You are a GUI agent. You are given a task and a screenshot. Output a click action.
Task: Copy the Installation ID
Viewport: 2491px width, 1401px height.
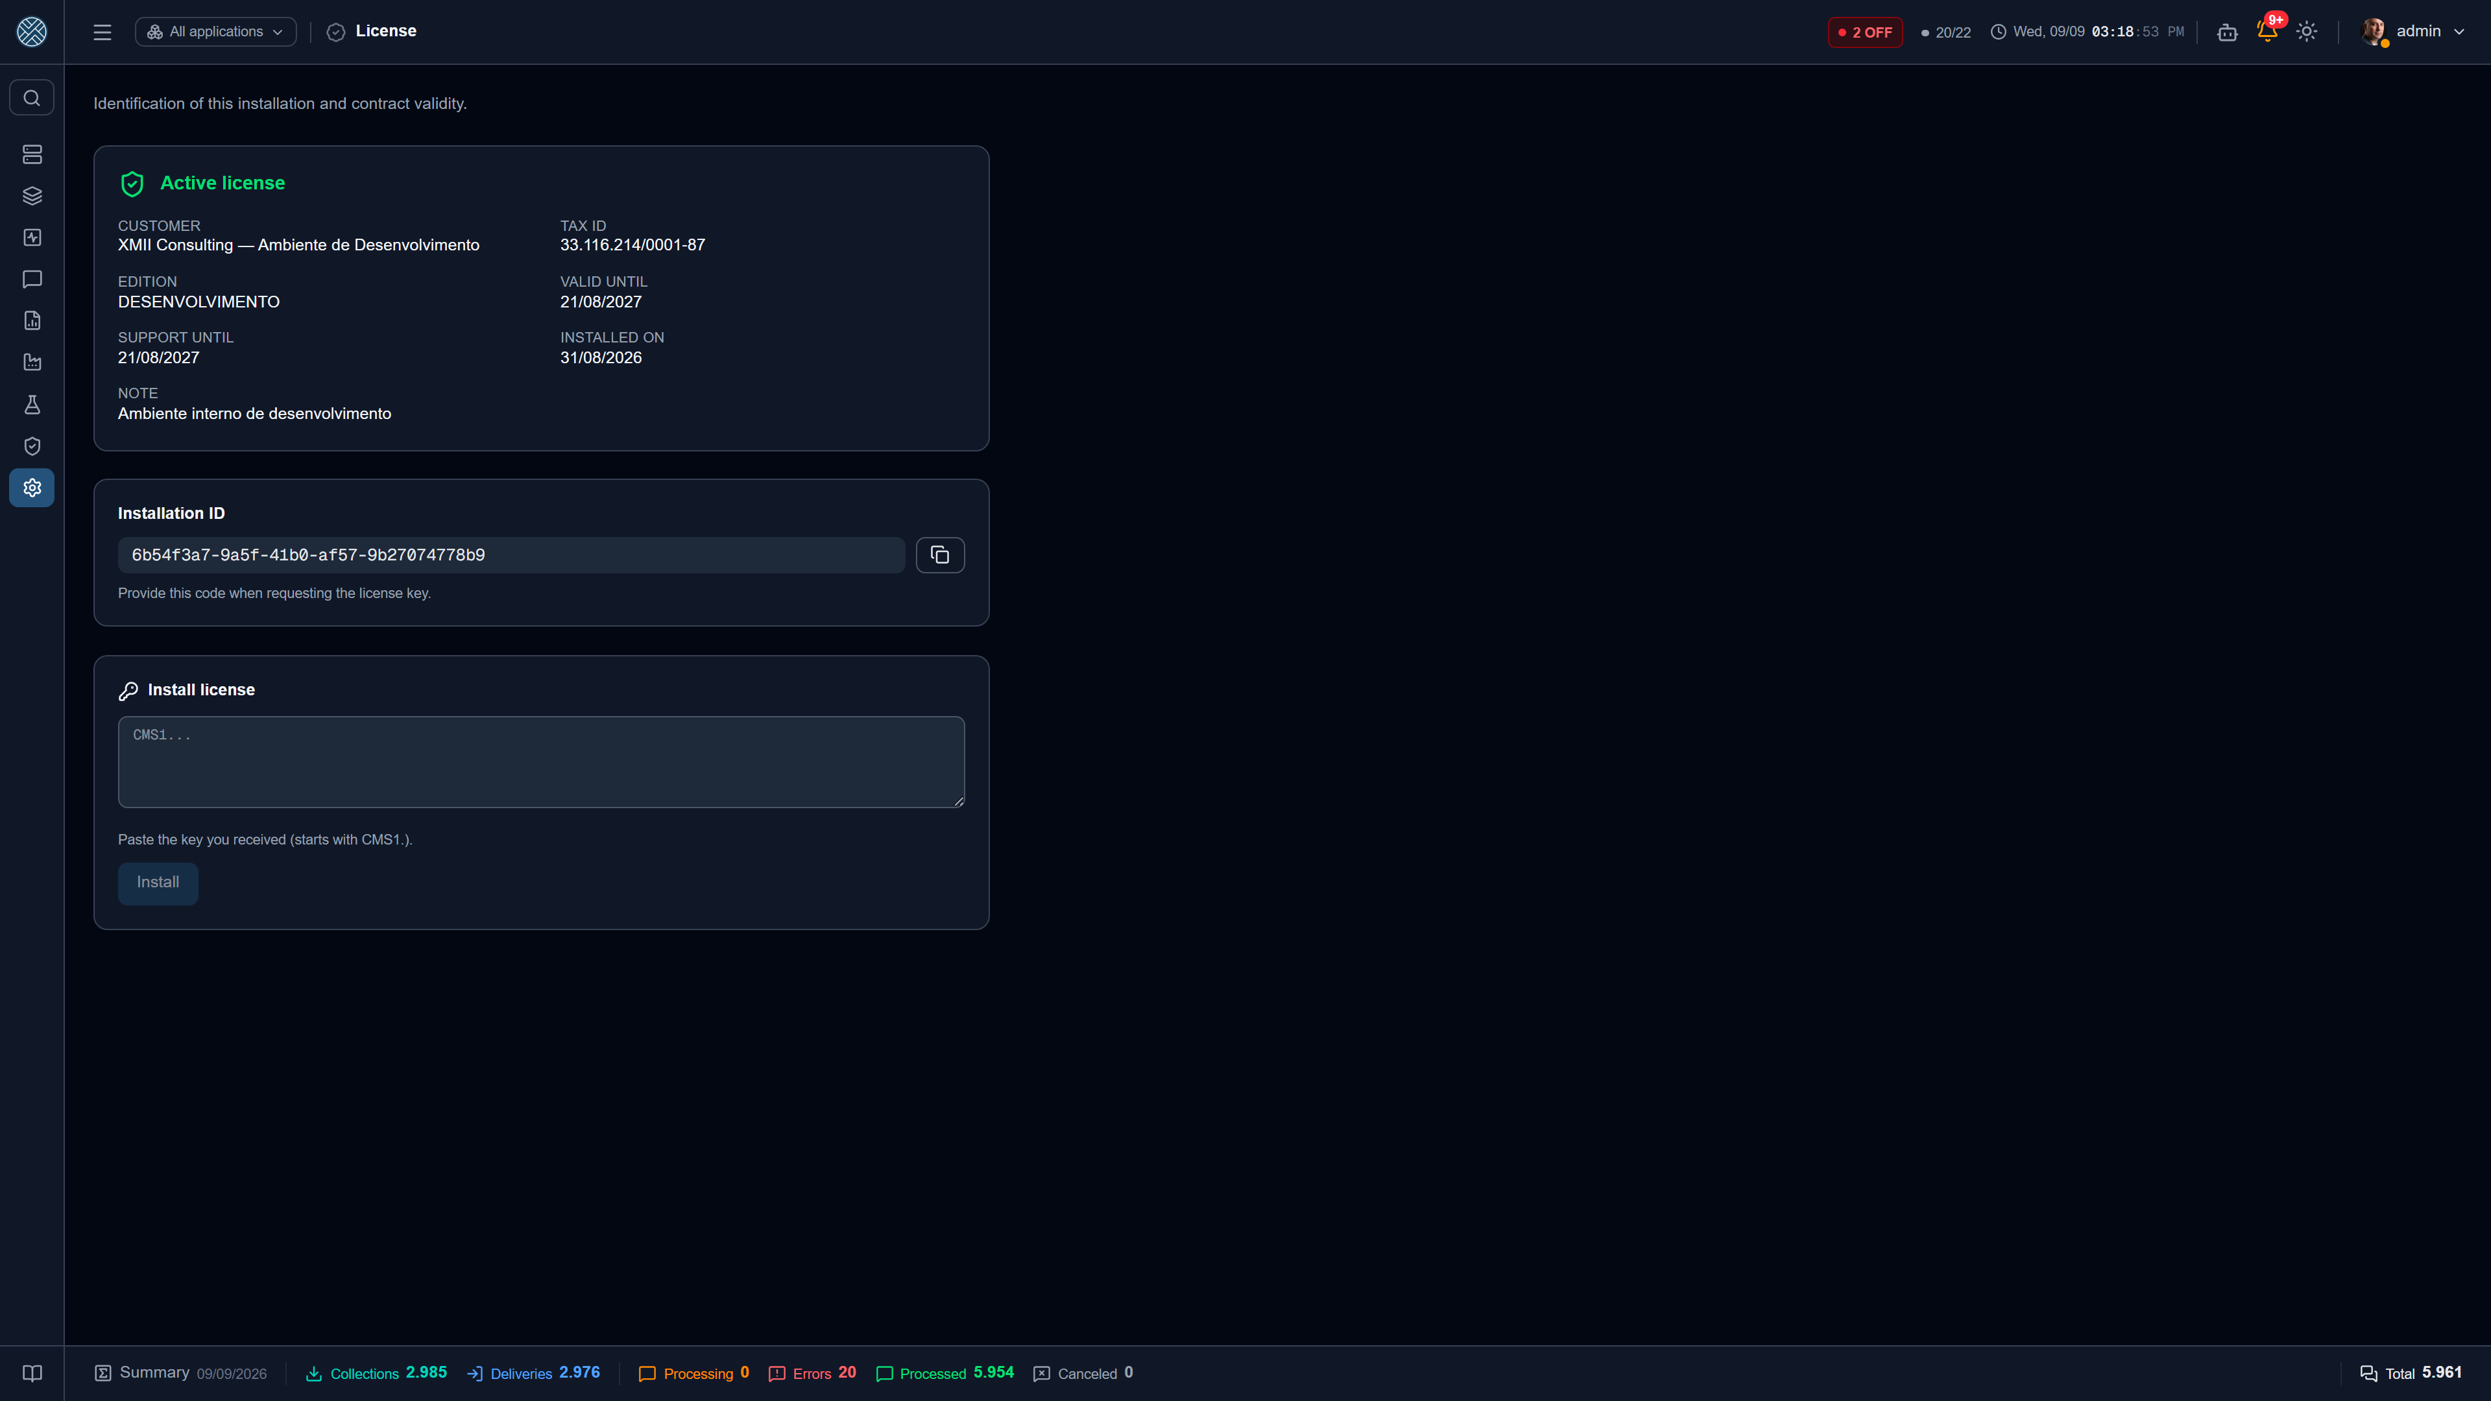tap(940, 555)
